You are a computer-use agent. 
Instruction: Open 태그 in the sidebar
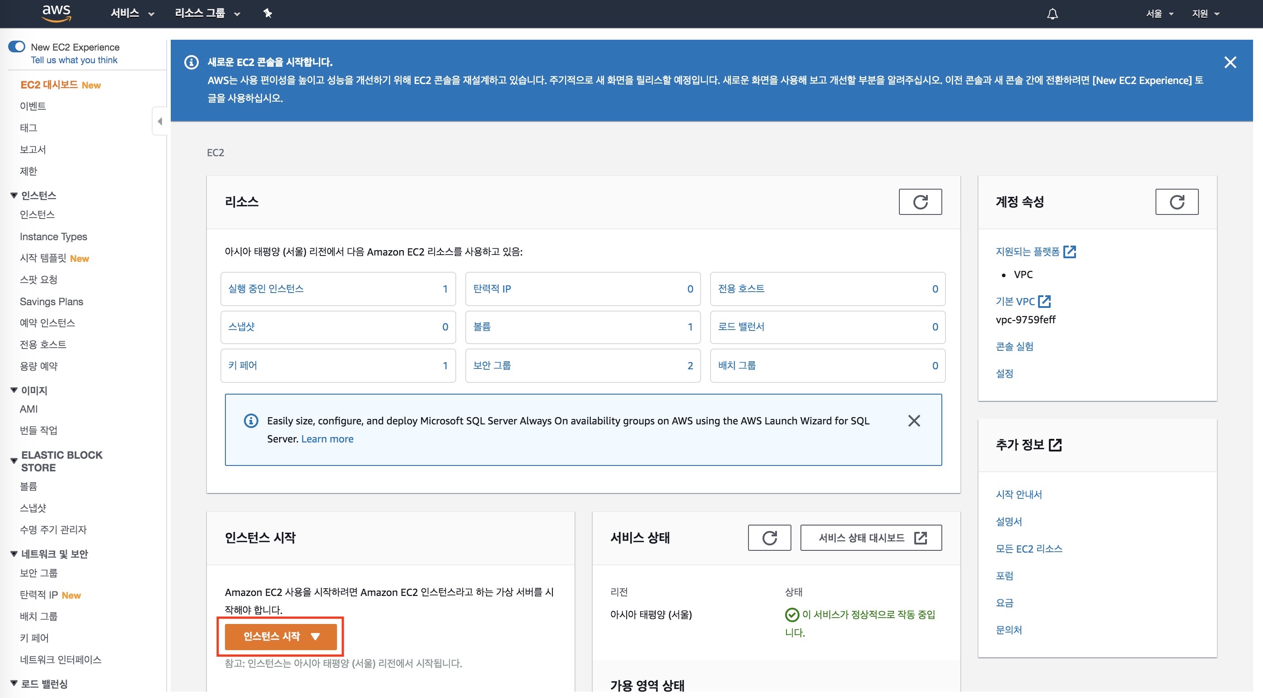click(x=28, y=127)
